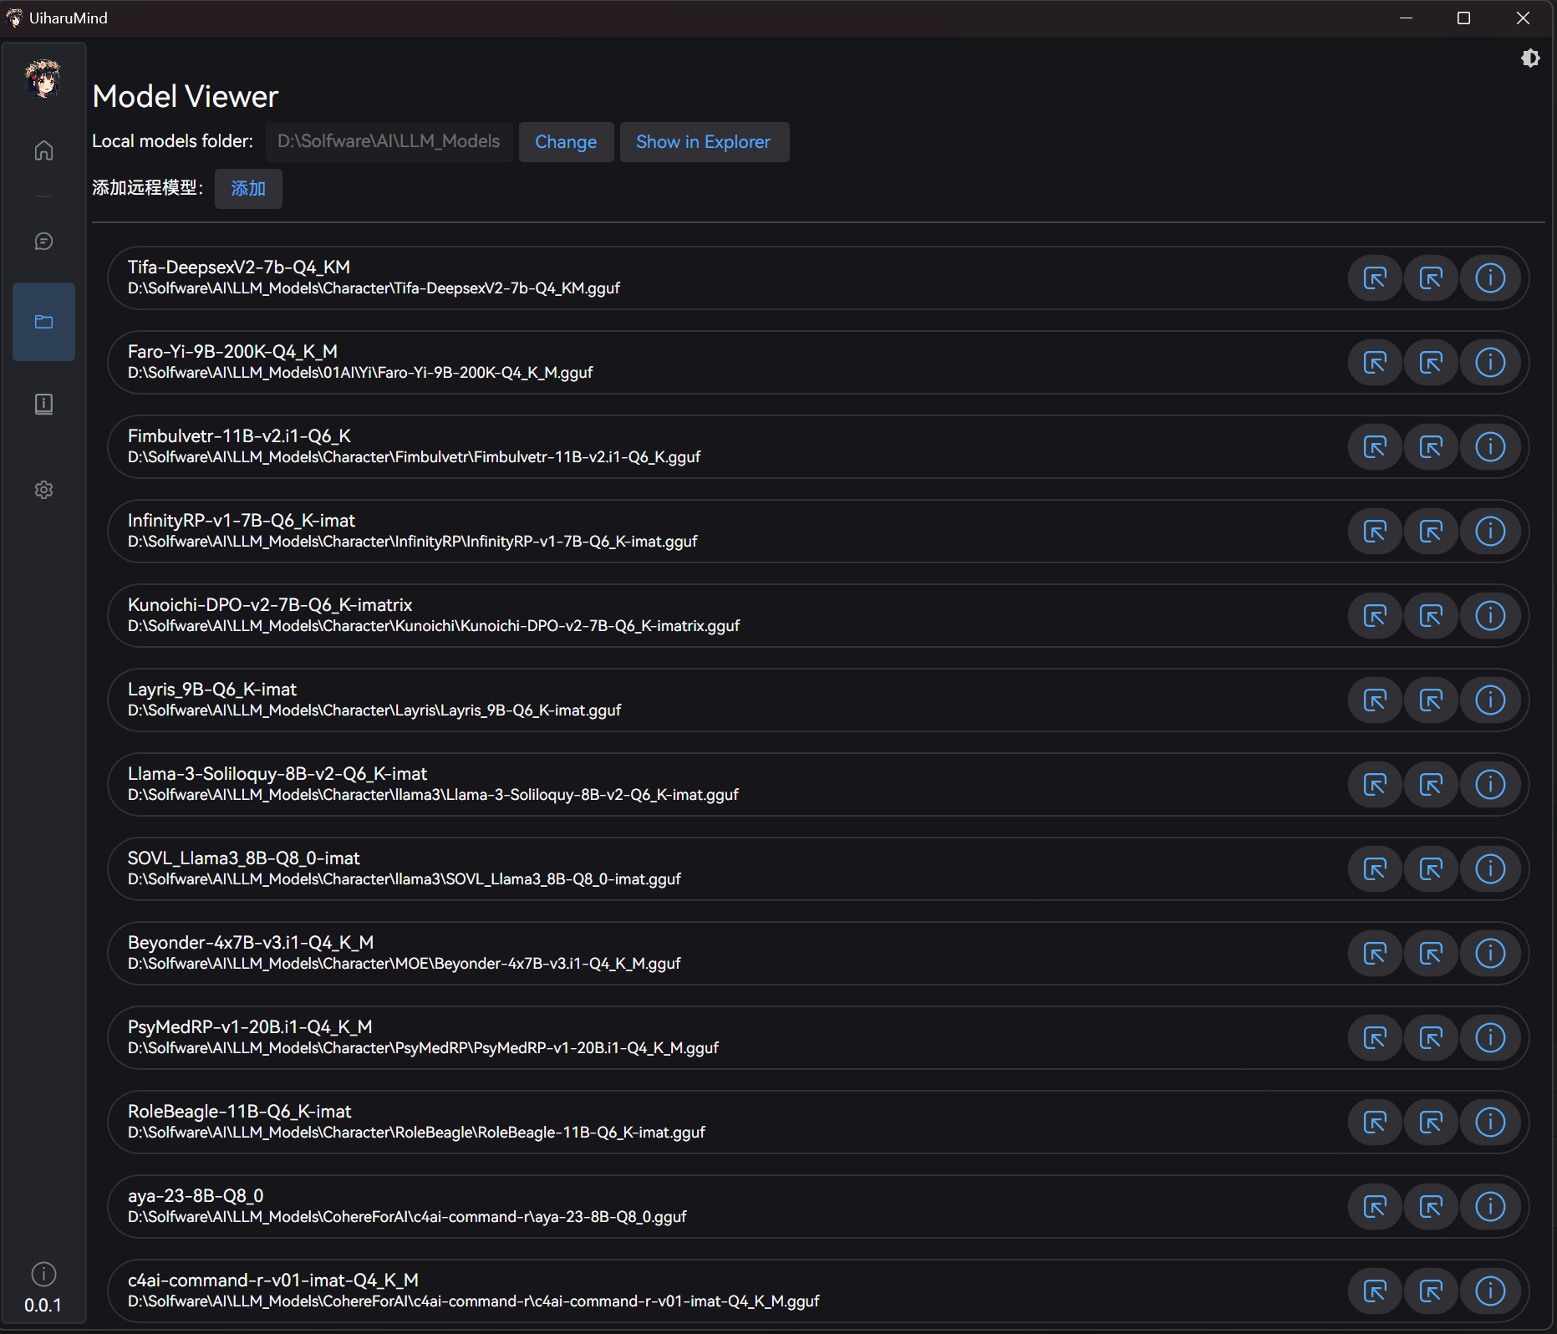Open the Home page from sidebar
The image size is (1557, 1334).
pos(43,150)
